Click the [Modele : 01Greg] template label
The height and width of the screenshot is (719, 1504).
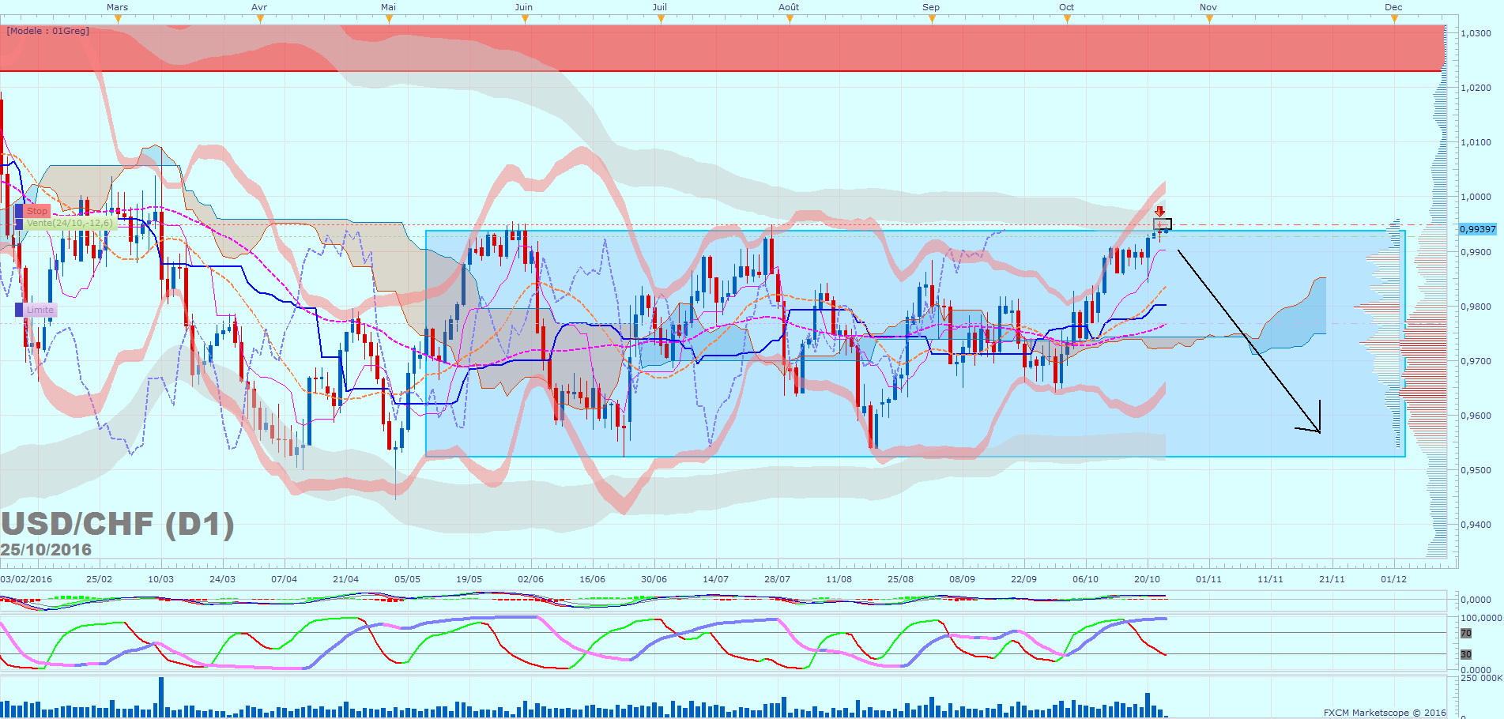[48, 31]
